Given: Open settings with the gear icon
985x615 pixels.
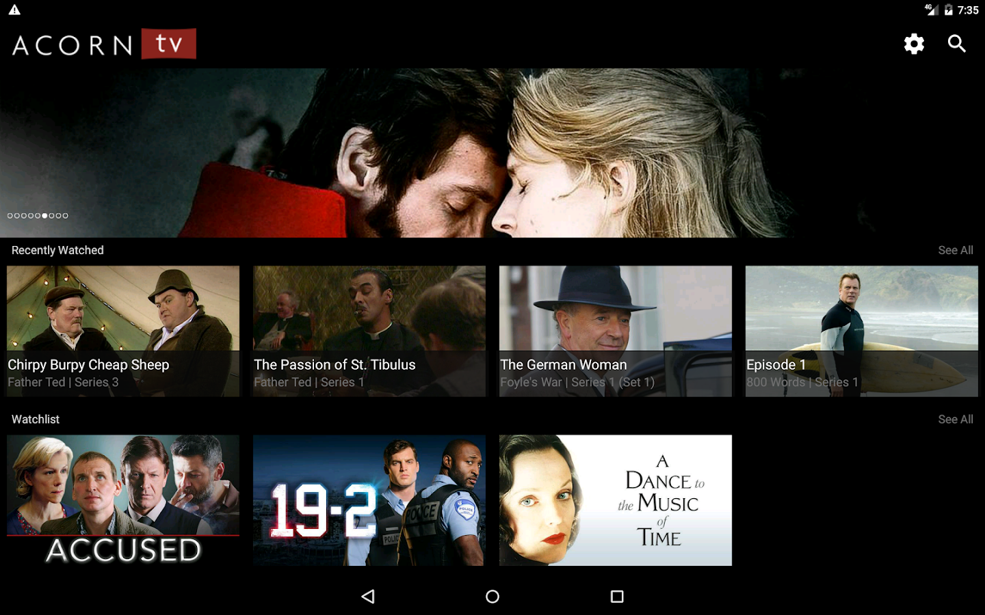Looking at the screenshot, I should click(914, 44).
